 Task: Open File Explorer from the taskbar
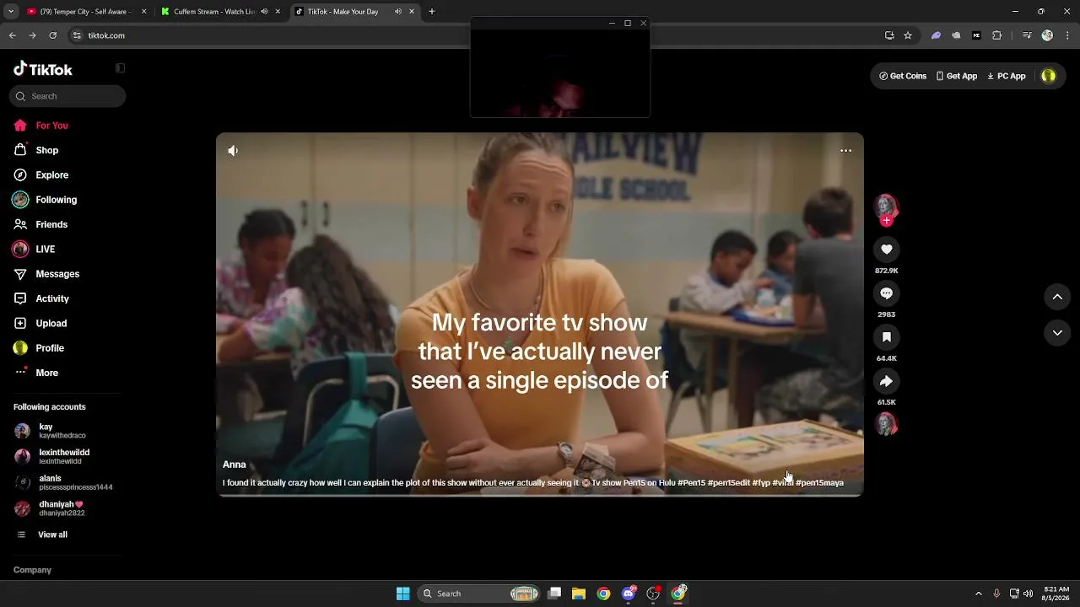pos(579,594)
